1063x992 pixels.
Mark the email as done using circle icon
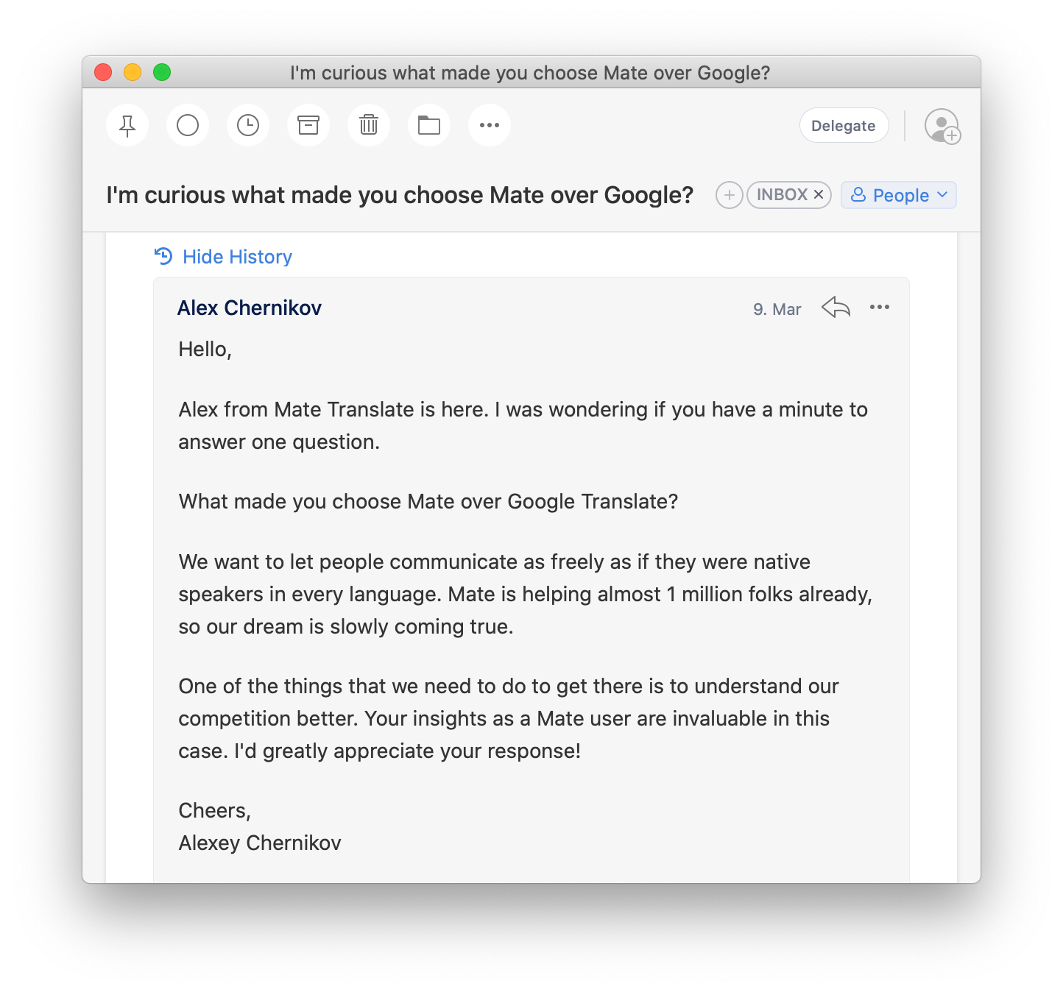(x=188, y=125)
